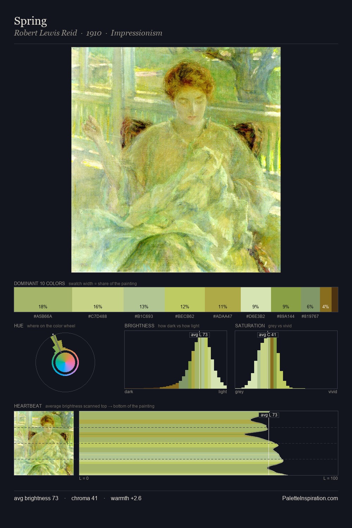Click the hex code text #819767
This screenshot has width=352, height=528.
coord(310,316)
